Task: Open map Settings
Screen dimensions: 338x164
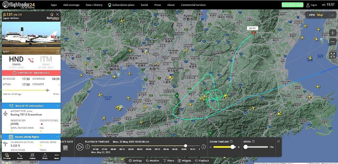Action: [135, 161]
